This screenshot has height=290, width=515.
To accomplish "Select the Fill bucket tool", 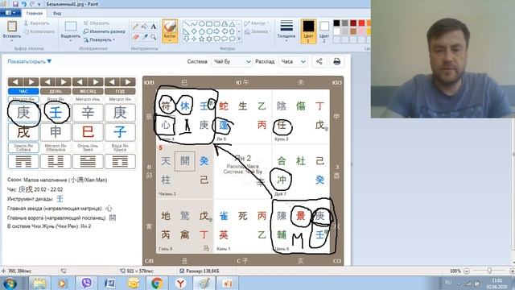I will point(145,27).
